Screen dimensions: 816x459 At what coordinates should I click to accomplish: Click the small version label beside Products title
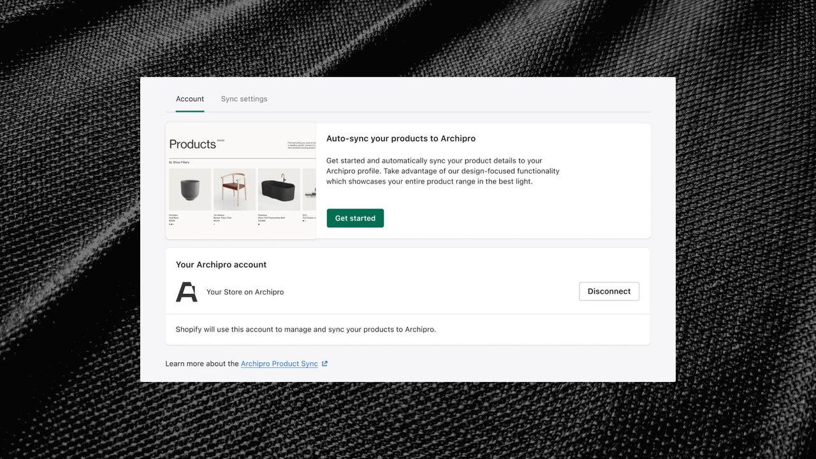(x=221, y=141)
